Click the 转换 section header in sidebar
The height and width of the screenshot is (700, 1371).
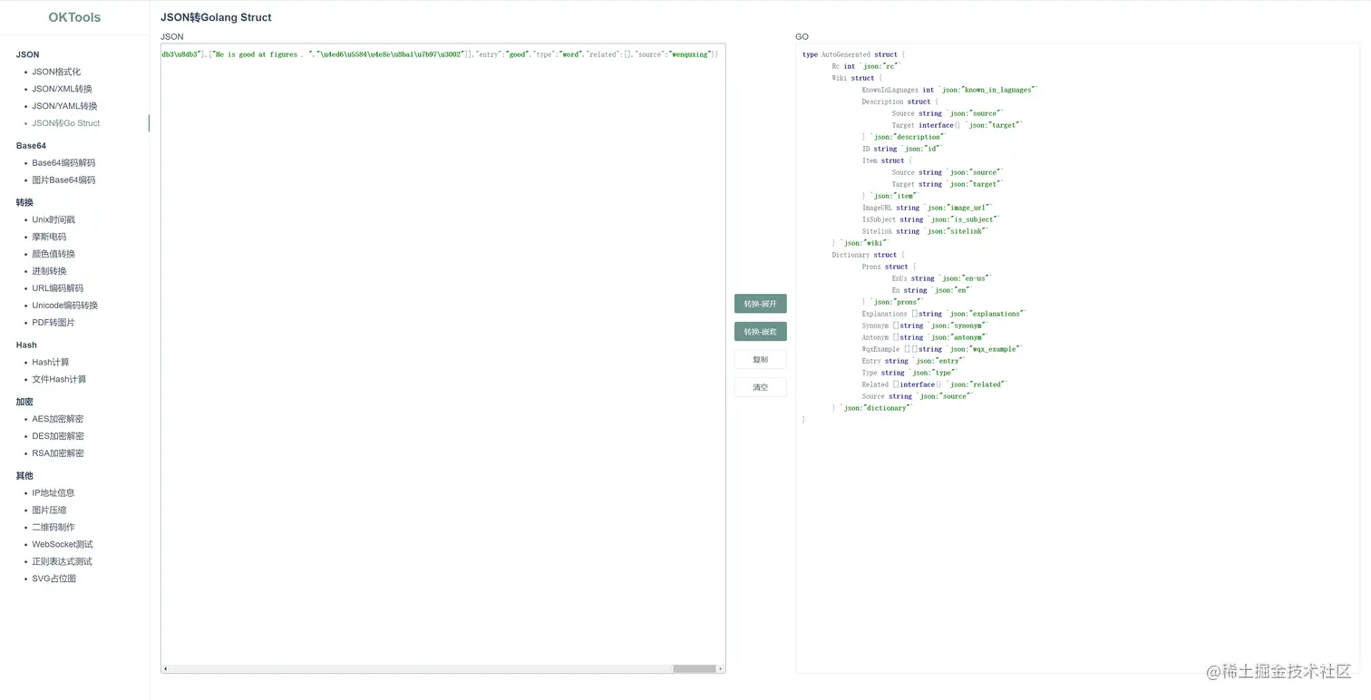click(x=24, y=203)
